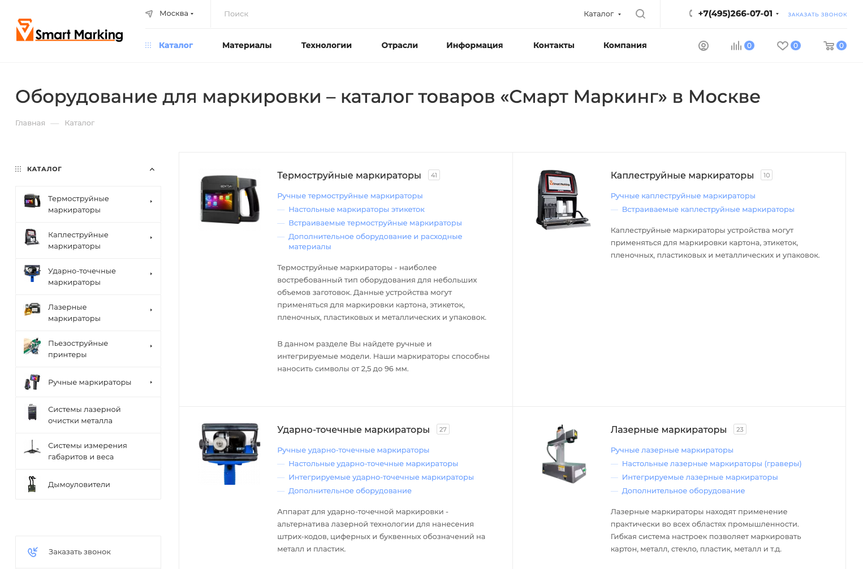Expand the phone number dropdown arrow

[x=777, y=14]
